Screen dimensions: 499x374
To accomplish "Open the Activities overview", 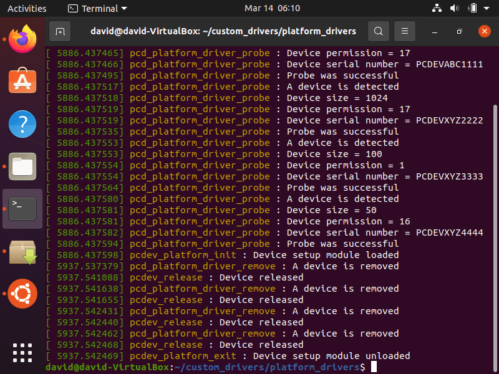I will point(27,8).
